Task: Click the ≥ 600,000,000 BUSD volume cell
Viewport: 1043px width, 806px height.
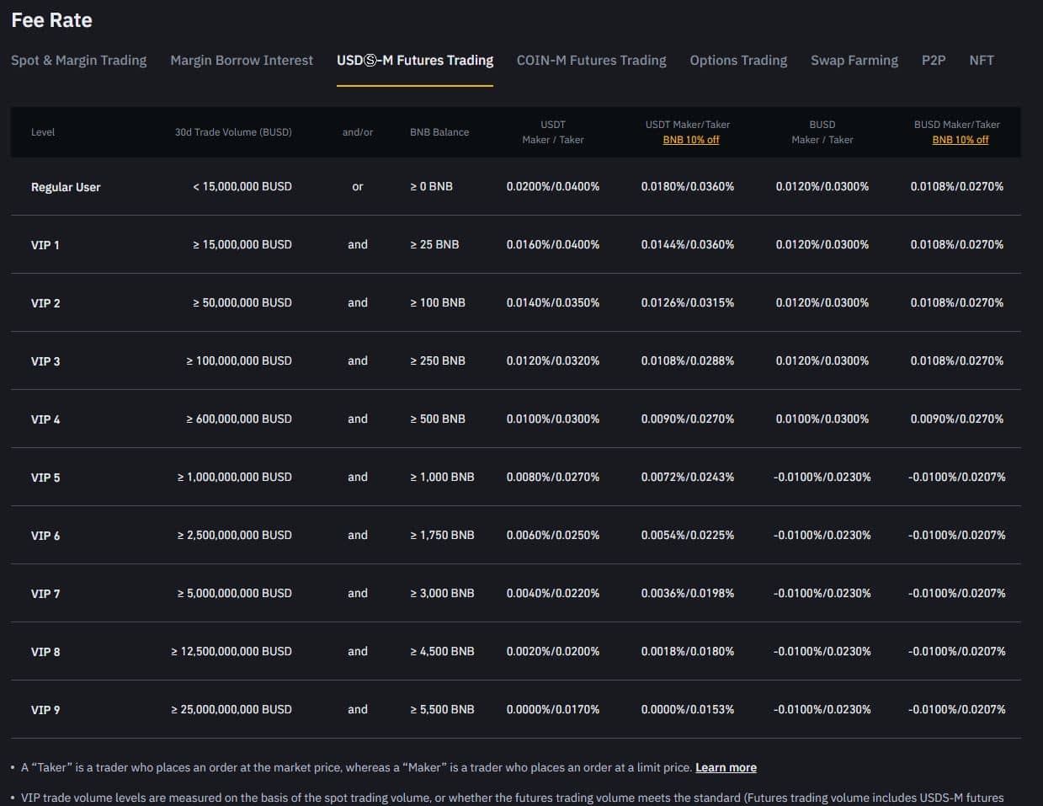Action: pos(239,419)
